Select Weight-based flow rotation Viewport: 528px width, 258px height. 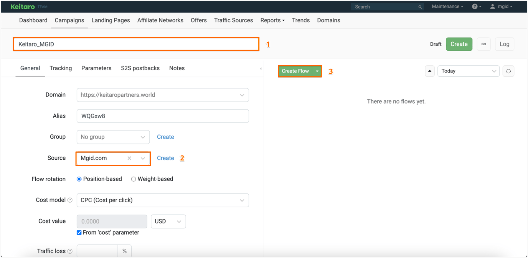click(133, 179)
